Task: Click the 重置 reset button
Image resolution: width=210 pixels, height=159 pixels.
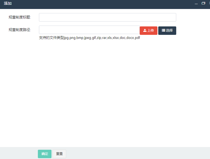Action: coord(59,154)
